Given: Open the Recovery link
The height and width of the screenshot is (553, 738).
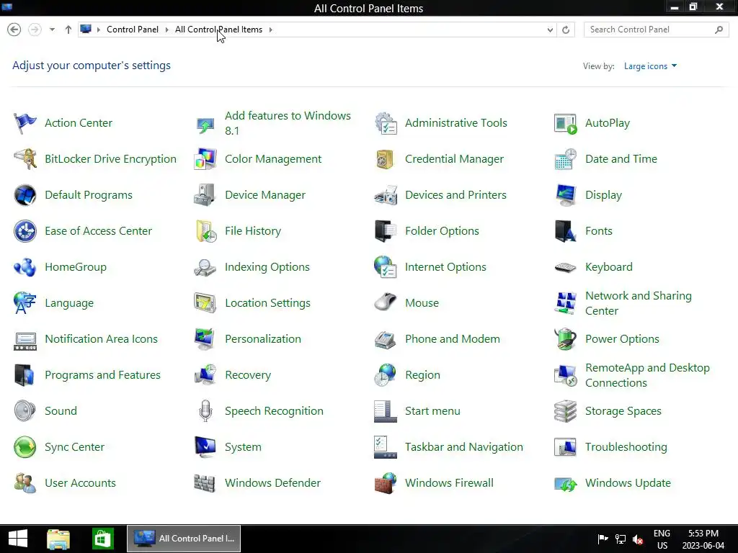Looking at the screenshot, I should (248, 374).
